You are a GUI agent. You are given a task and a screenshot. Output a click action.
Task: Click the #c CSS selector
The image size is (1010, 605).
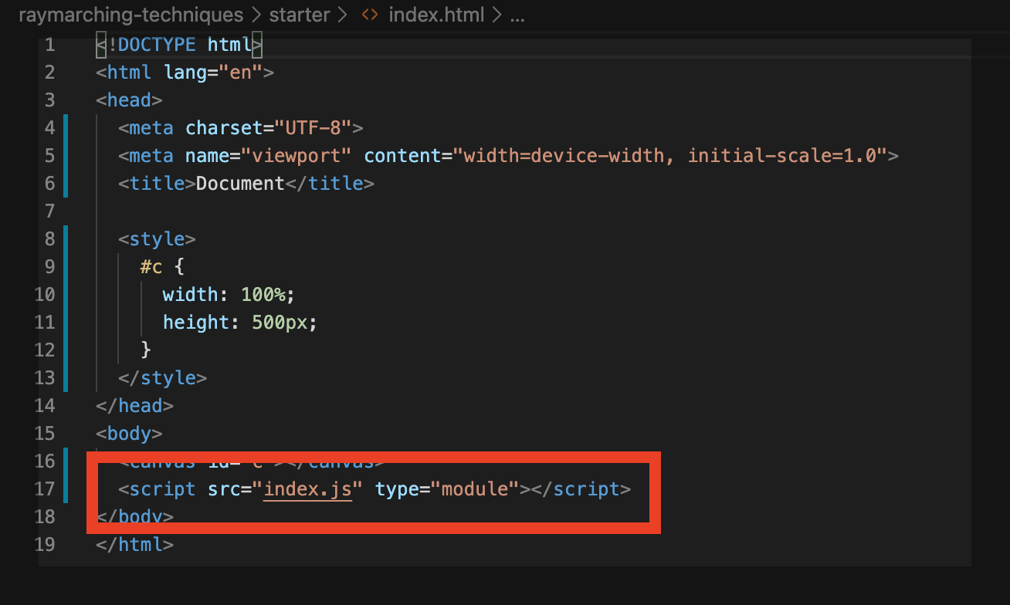pyautogui.click(x=151, y=266)
